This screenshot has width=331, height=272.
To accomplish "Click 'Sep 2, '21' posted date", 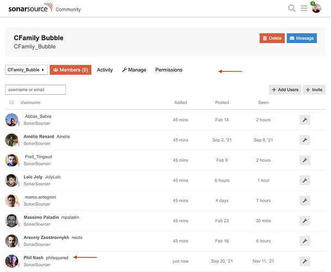I will (x=222, y=140).
